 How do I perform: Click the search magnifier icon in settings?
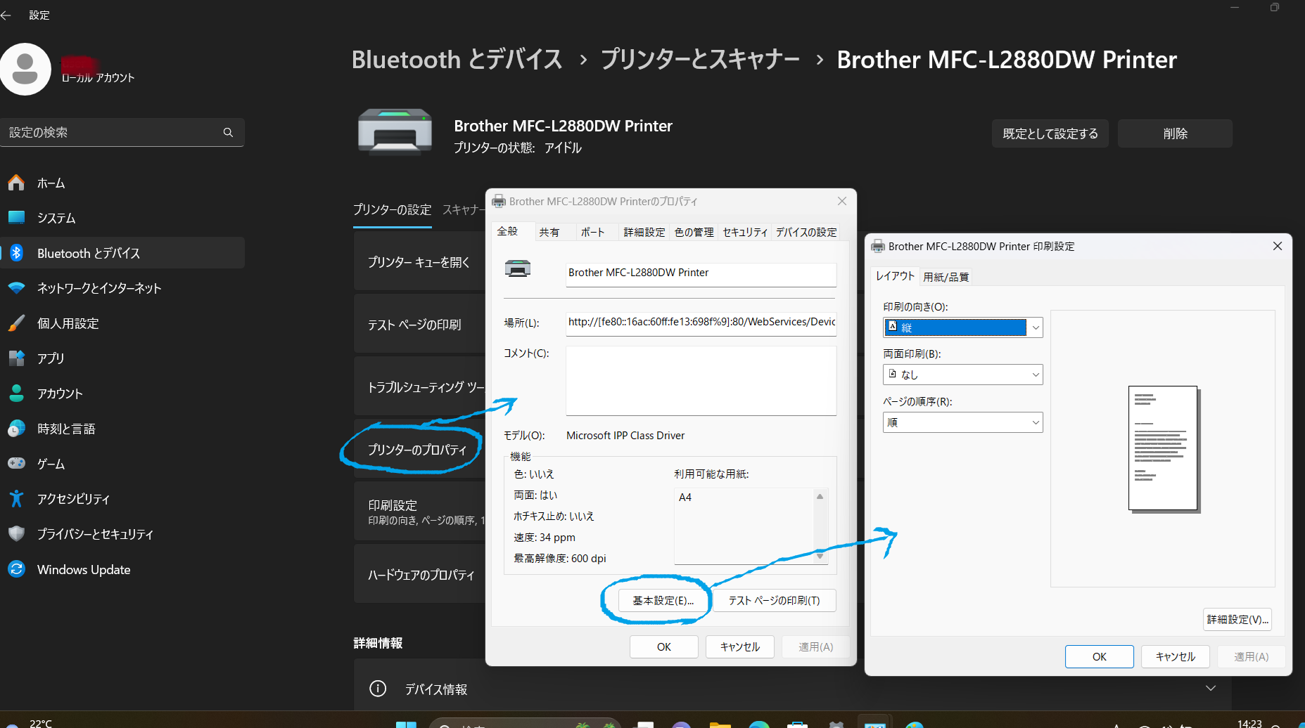coord(228,132)
